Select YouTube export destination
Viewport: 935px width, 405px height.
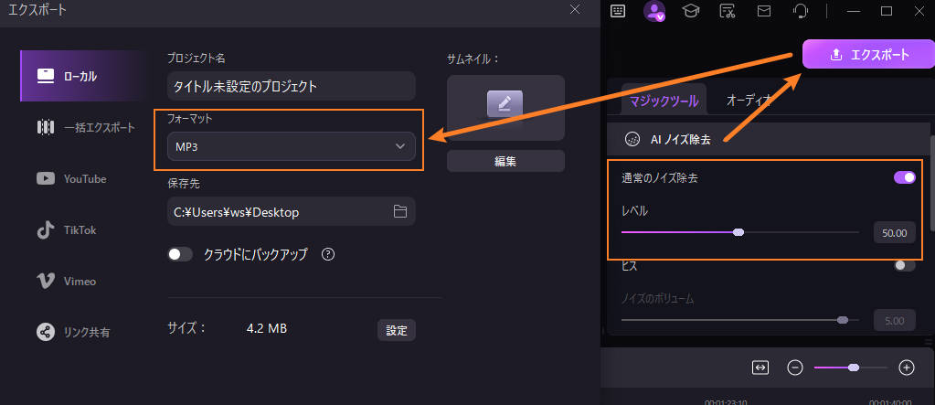71,178
